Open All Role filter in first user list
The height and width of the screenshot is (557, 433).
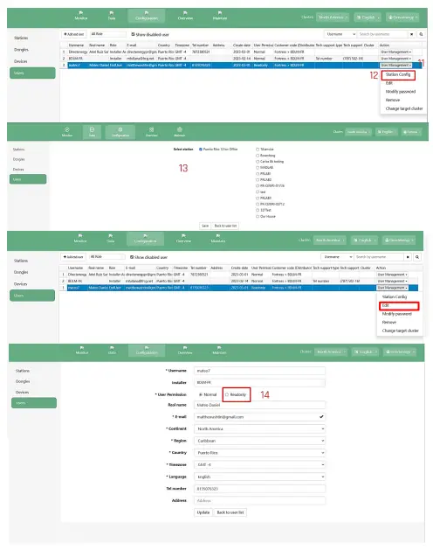[107, 34]
